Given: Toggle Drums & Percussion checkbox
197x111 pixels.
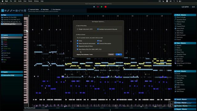Looking at the screenshot, I should coord(98,43).
